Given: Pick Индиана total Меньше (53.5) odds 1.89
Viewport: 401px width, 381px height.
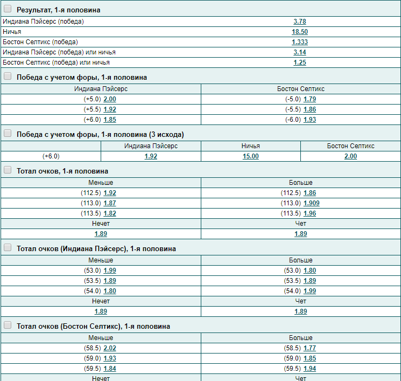Looking at the screenshot, I should tap(110, 281).
